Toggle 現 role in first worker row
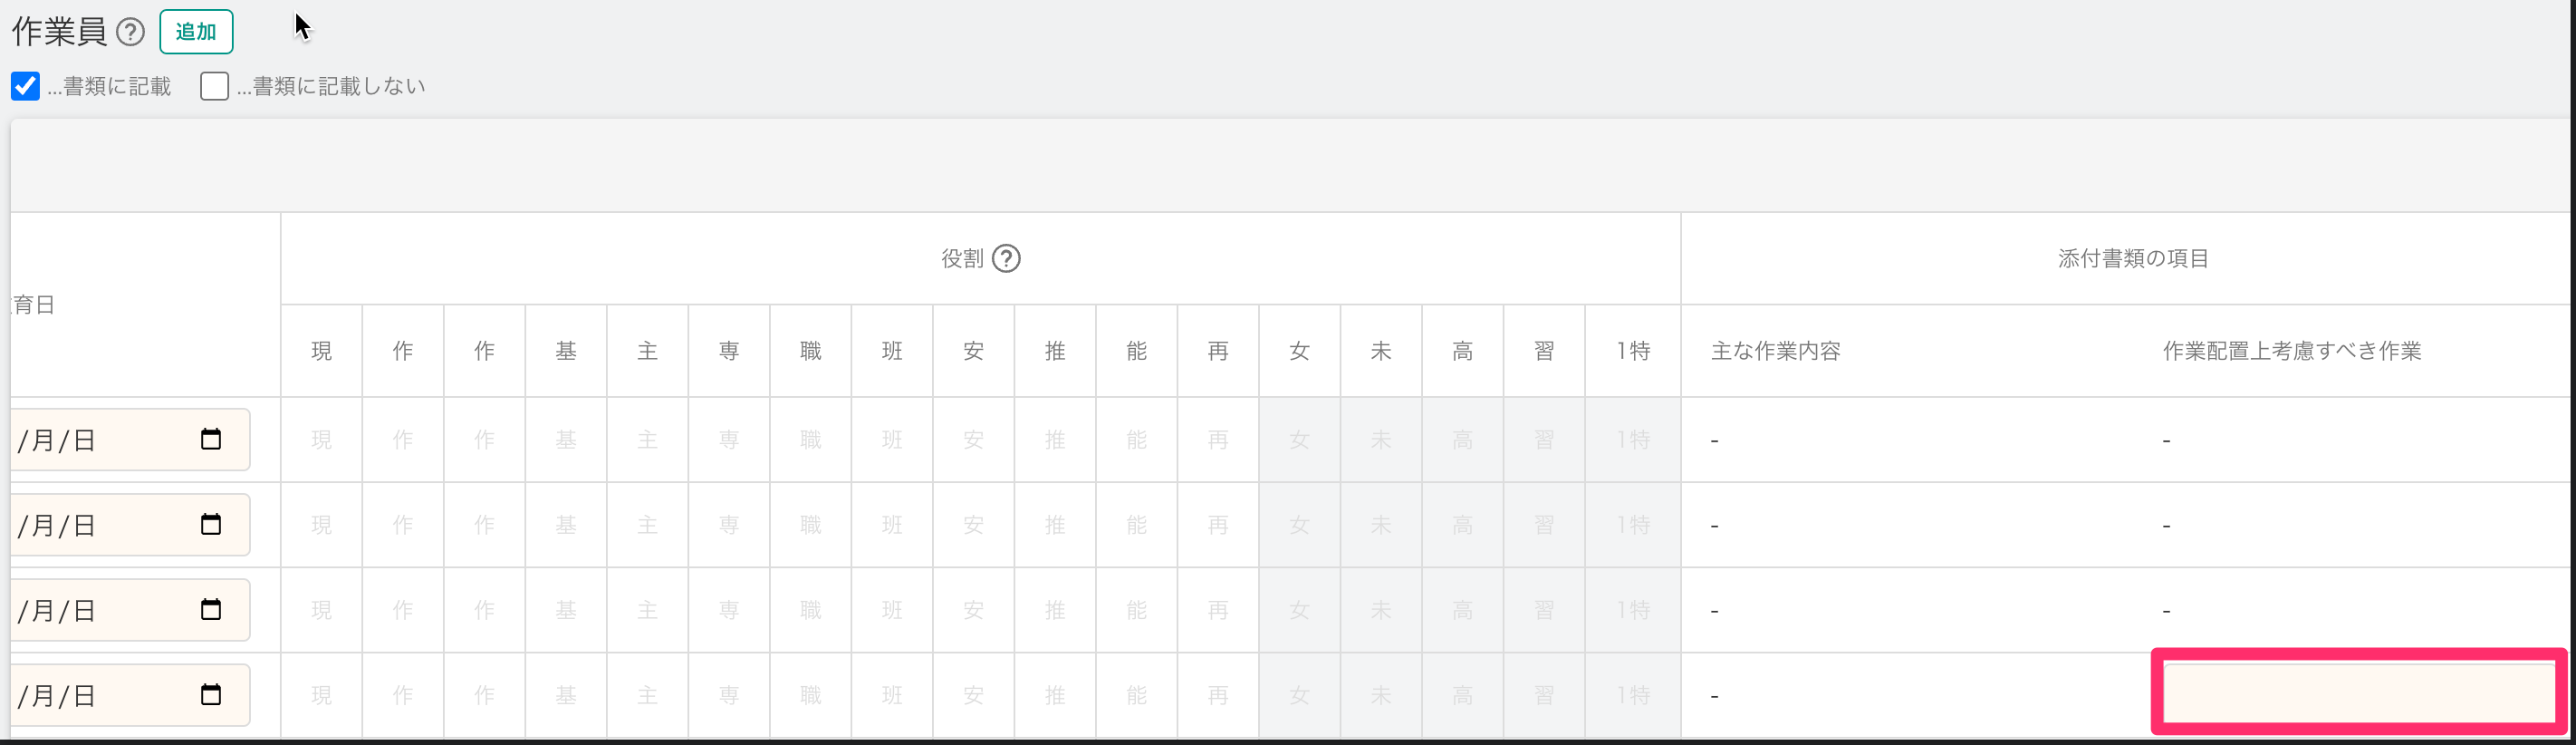This screenshot has height=745, width=2576. (321, 440)
